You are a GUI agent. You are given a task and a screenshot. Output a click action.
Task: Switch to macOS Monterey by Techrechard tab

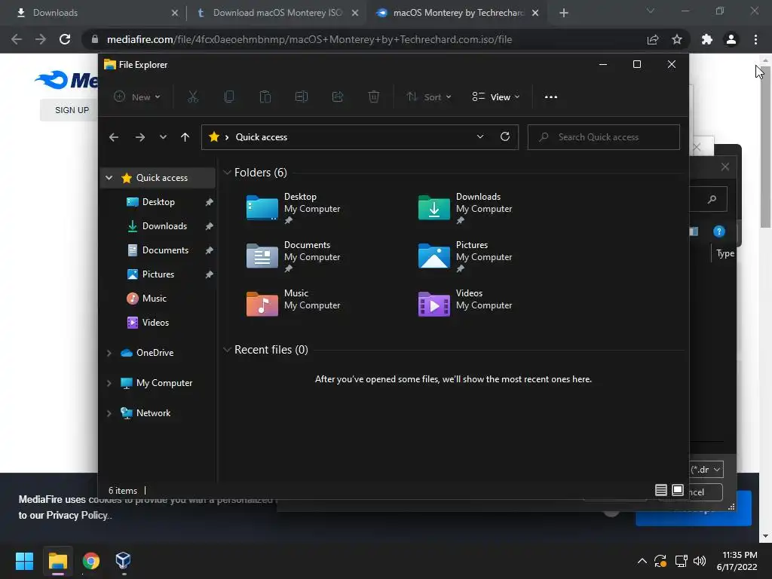coord(455,13)
